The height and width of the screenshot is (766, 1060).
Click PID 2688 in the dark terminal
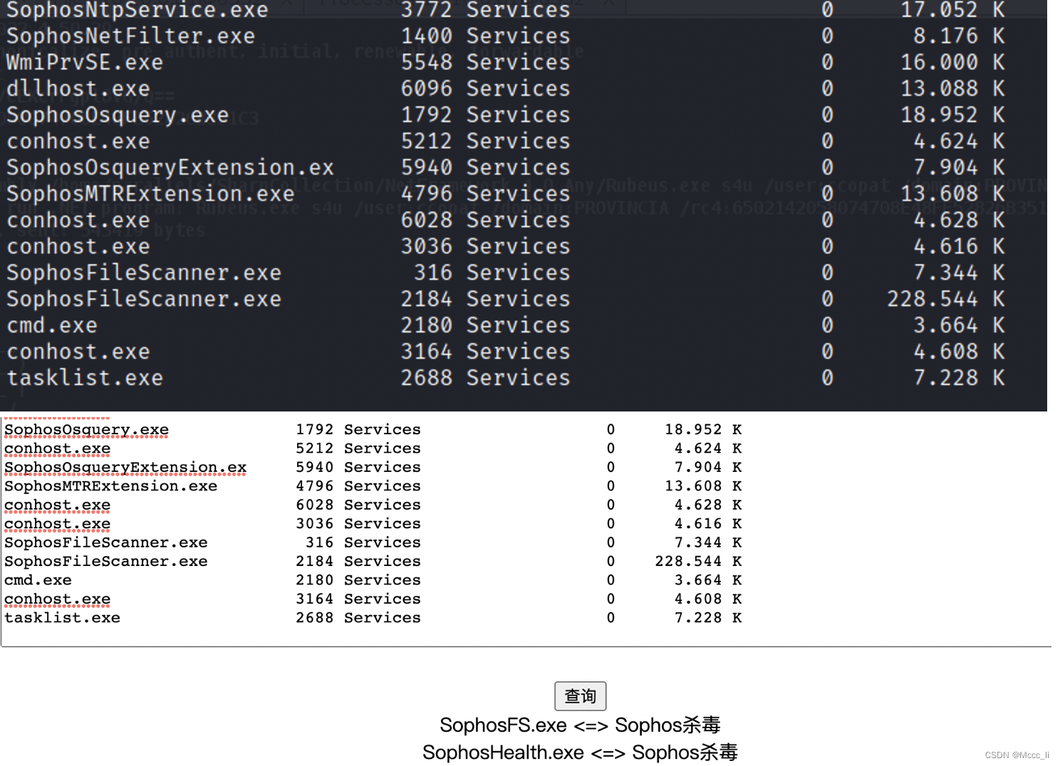426,379
